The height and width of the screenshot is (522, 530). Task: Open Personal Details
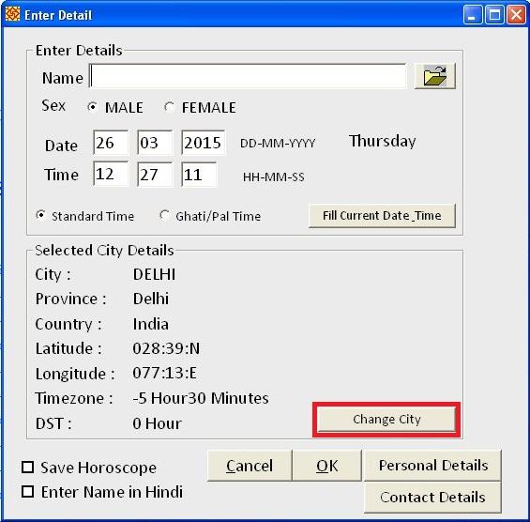point(433,466)
